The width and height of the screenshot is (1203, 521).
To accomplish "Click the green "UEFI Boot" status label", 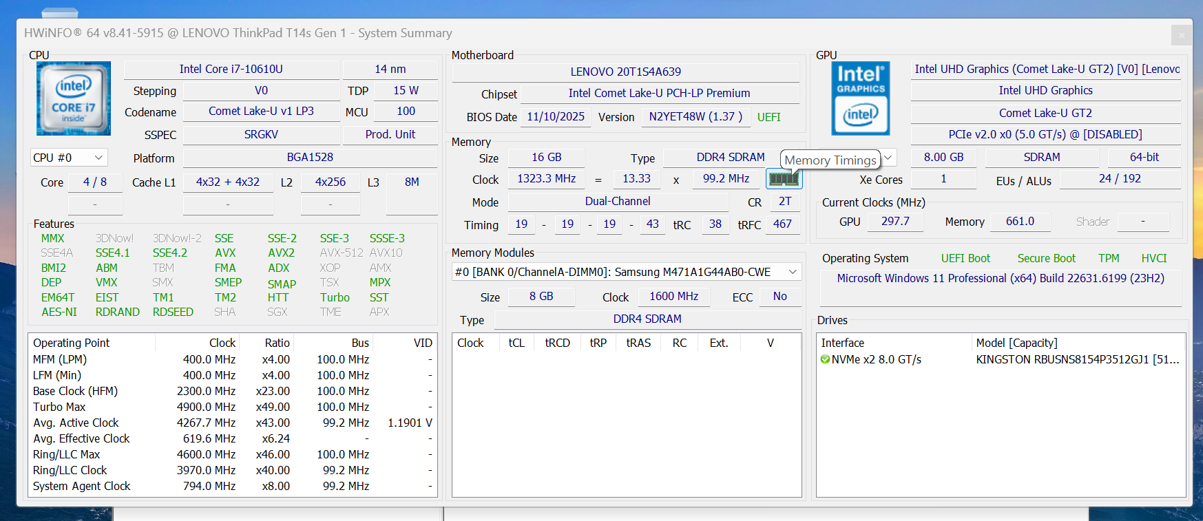I will point(965,258).
